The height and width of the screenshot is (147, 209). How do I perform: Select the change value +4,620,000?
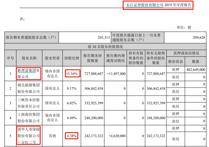[x=117, y=136]
